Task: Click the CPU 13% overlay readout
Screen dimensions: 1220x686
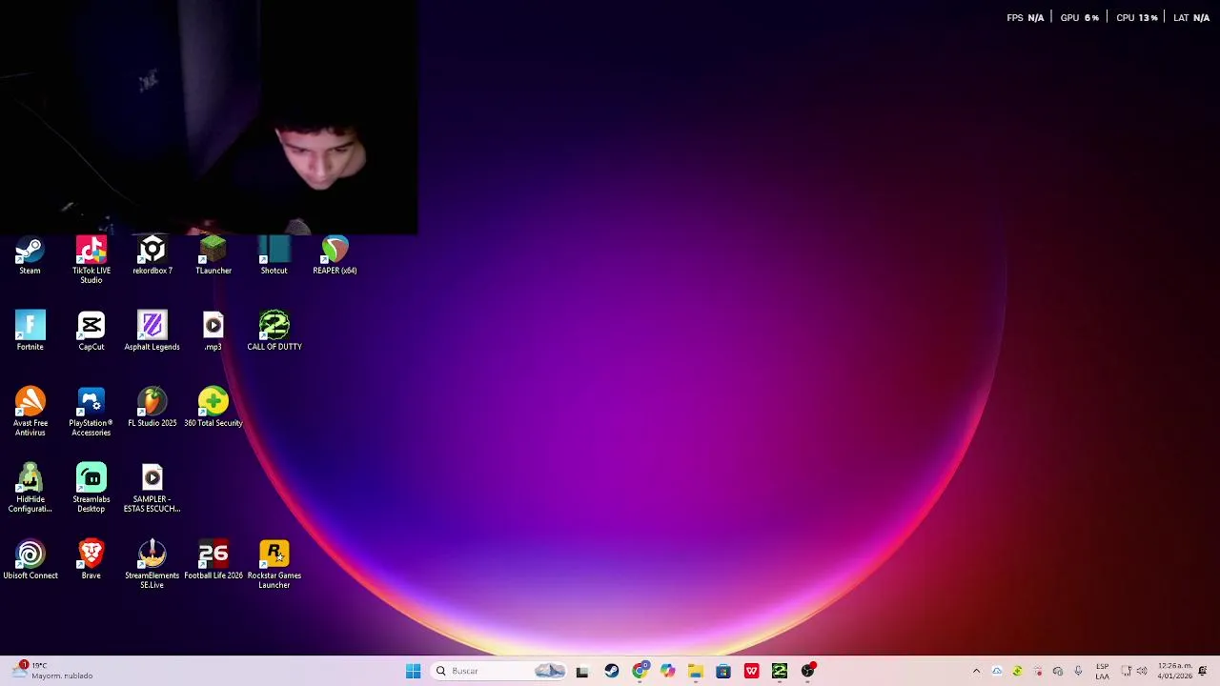Action: [1136, 17]
